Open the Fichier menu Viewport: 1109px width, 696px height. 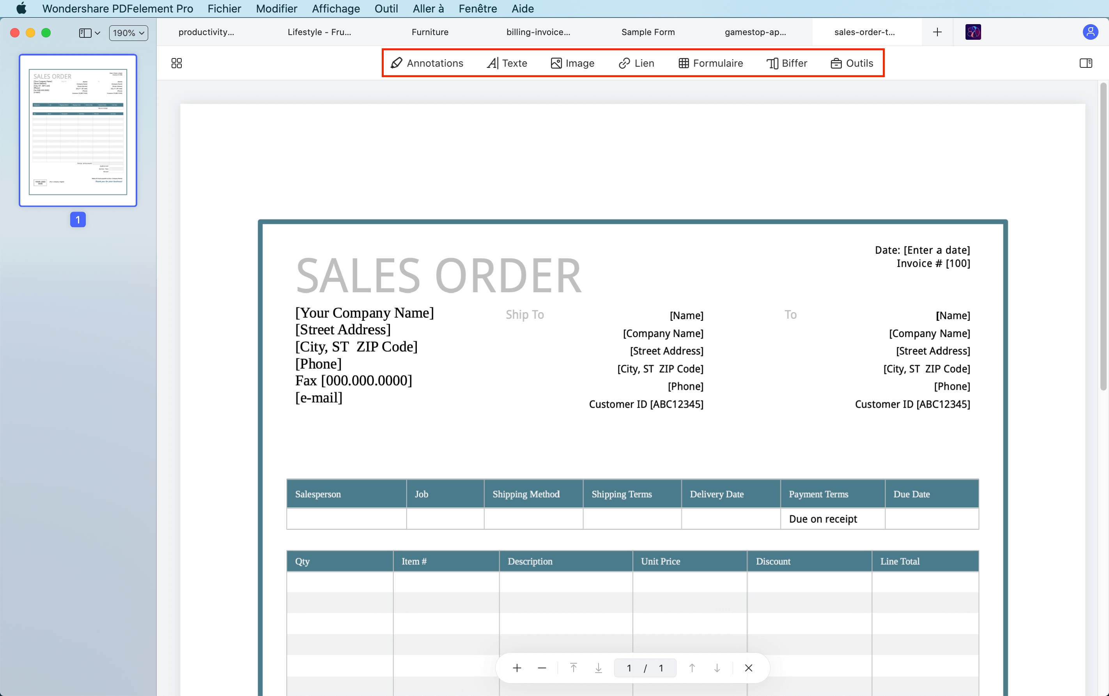click(x=224, y=9)
